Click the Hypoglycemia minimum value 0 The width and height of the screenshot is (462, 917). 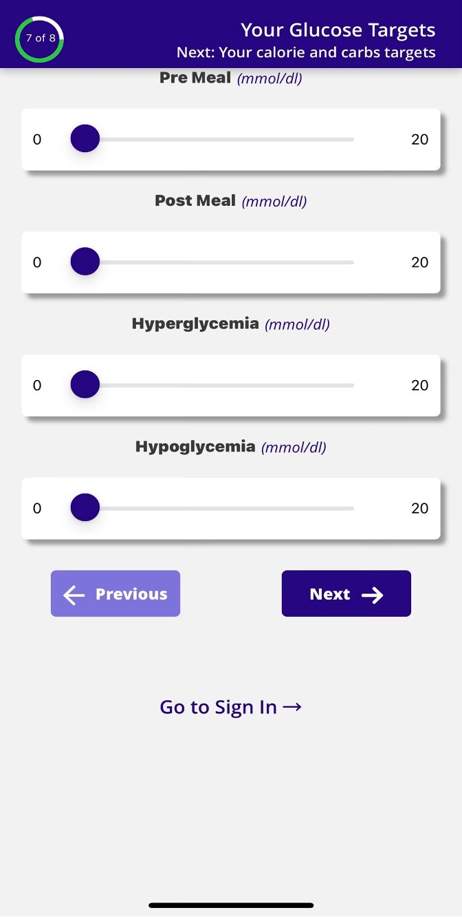coord(37,509)
